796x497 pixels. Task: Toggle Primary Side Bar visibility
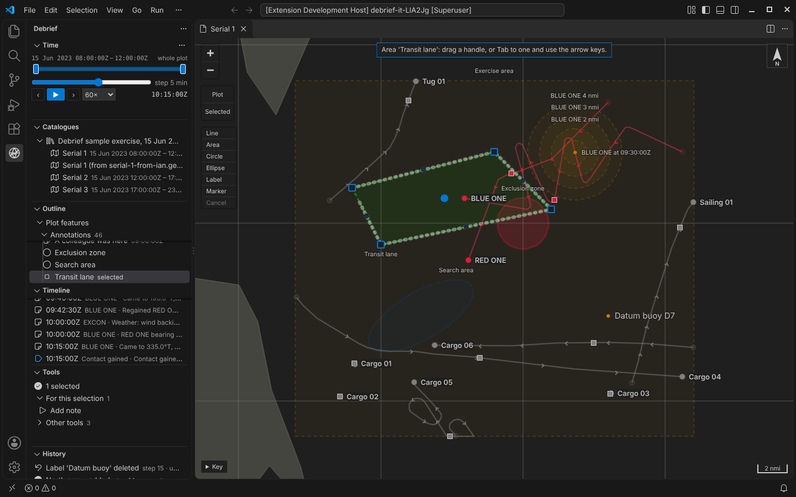click(706, 10)
